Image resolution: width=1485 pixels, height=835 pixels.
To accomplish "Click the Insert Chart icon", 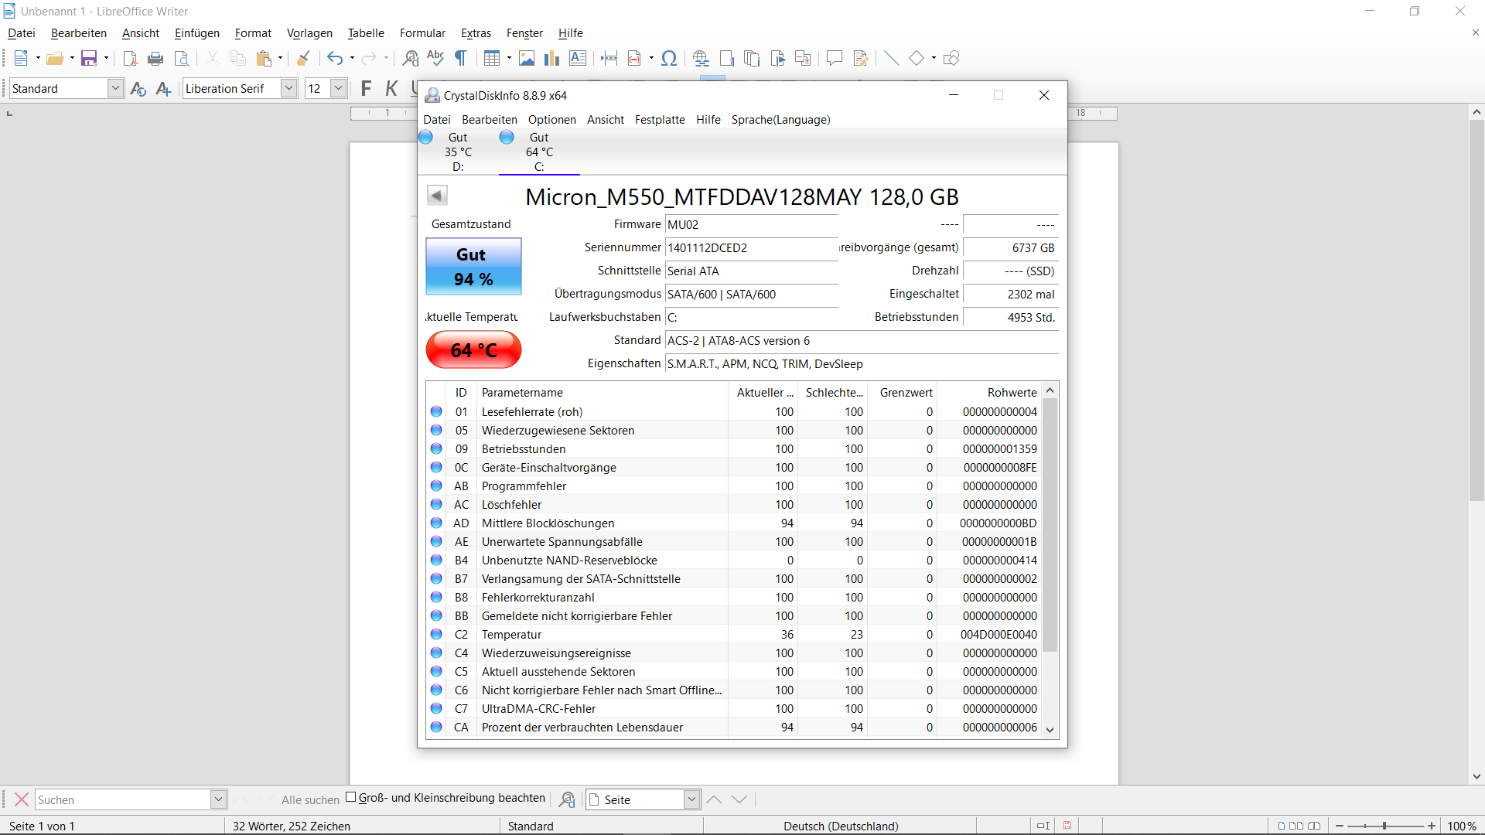I will [551, 58].
